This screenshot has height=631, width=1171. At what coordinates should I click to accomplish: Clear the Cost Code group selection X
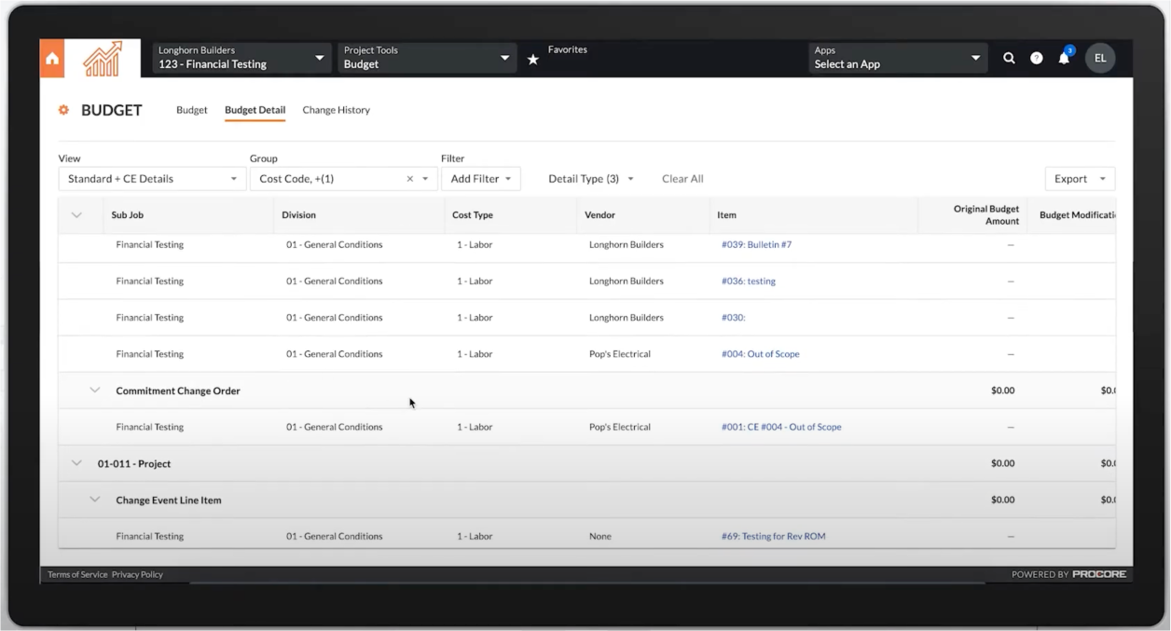coord(410,179)
